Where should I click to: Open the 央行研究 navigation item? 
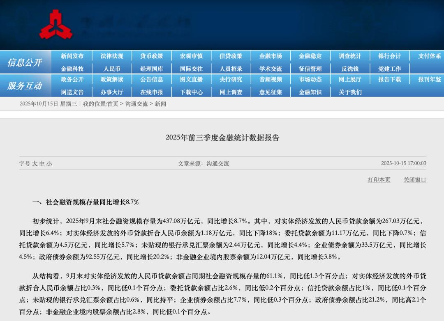[x=231, y=80]
